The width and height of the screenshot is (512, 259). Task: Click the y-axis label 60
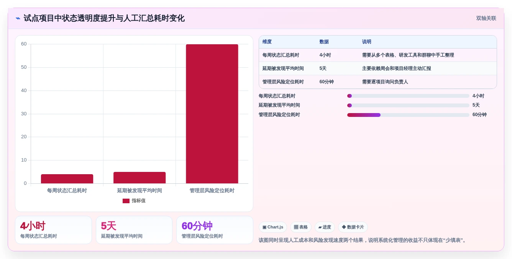(x=24, y=44)
